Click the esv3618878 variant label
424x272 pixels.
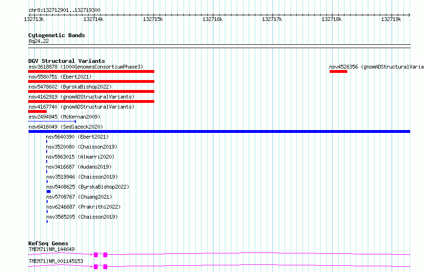click(x=86, y=67)
